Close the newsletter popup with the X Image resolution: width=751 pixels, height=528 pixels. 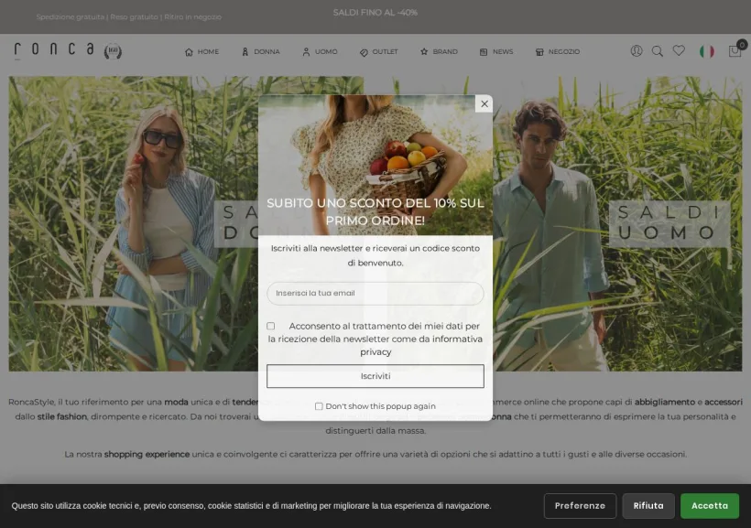(484, 104)
